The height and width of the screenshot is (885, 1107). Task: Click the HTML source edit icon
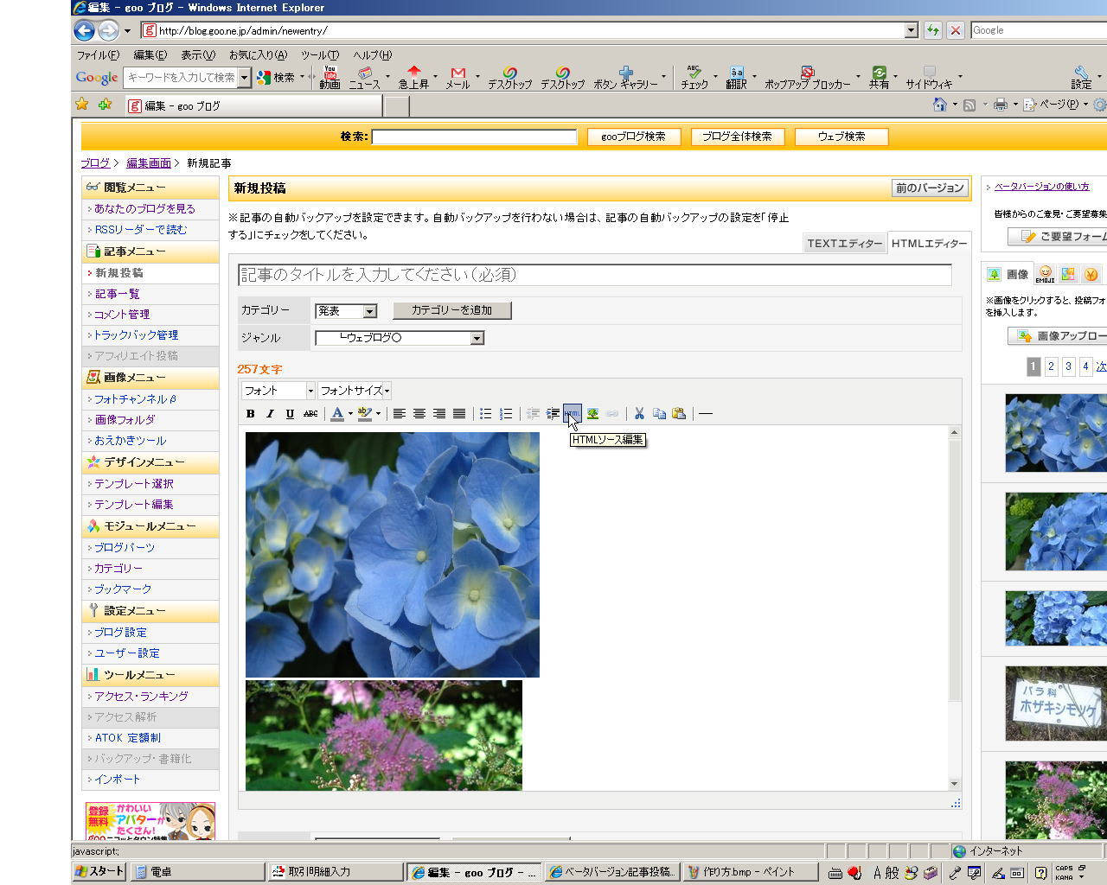(x=572, y=414)
